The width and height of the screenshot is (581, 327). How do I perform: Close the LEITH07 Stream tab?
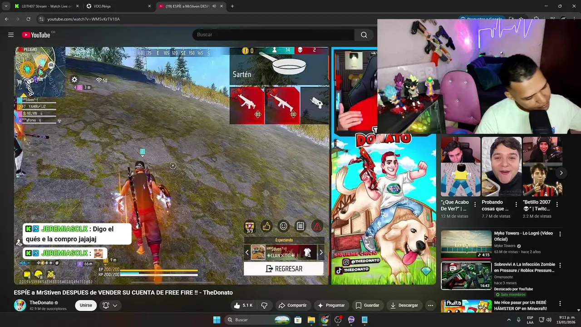(77, 6)
